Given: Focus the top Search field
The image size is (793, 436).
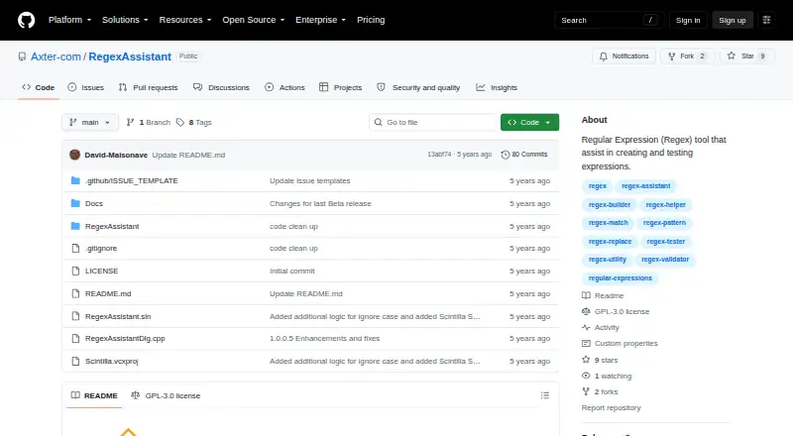Looking at the screenshot, I should click(x=609, y=20).
